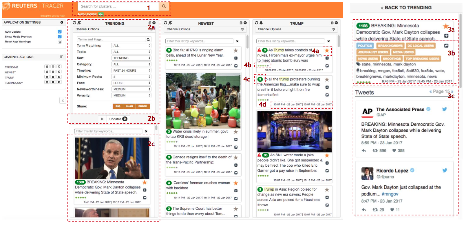Open the Timeline dropdown showing PAST 24 HOURS
The width and height of the screenshot is (464, 225).
pyautogui.click(x=131, y=70)
